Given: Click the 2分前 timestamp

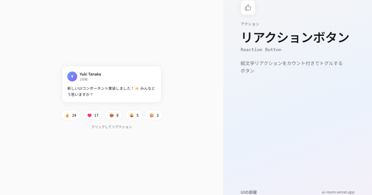Looking at the screenshot, I should tap(84, 80).
